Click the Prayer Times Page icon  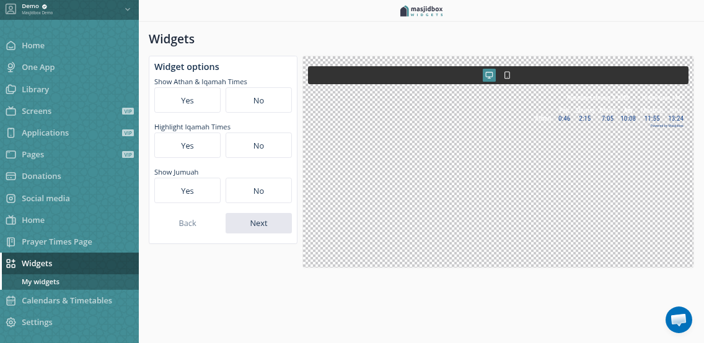pos(11,241)
